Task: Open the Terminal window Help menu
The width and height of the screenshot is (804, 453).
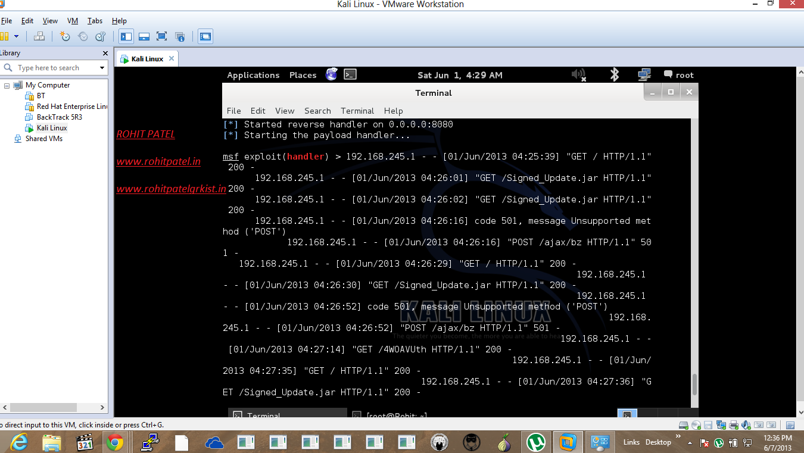Action: click(x=393, y=111)
